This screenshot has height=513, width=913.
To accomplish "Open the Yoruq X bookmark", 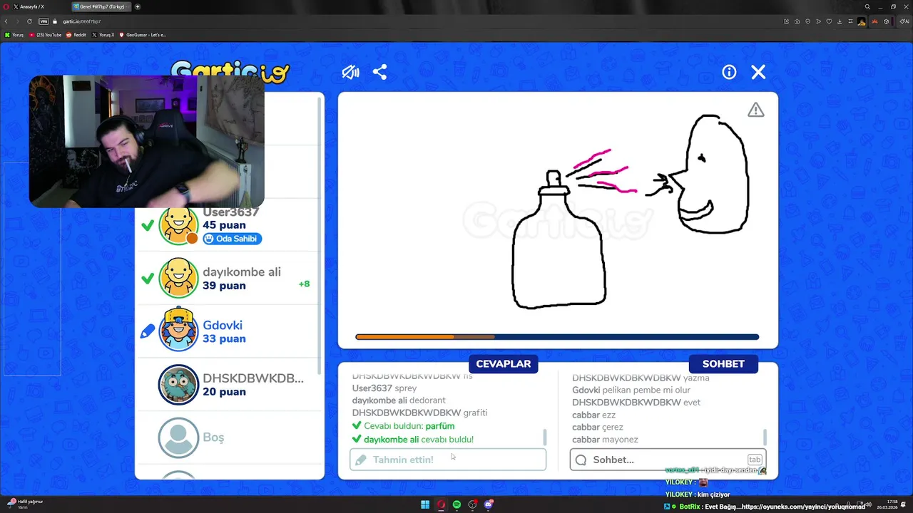I will (103, 35).
